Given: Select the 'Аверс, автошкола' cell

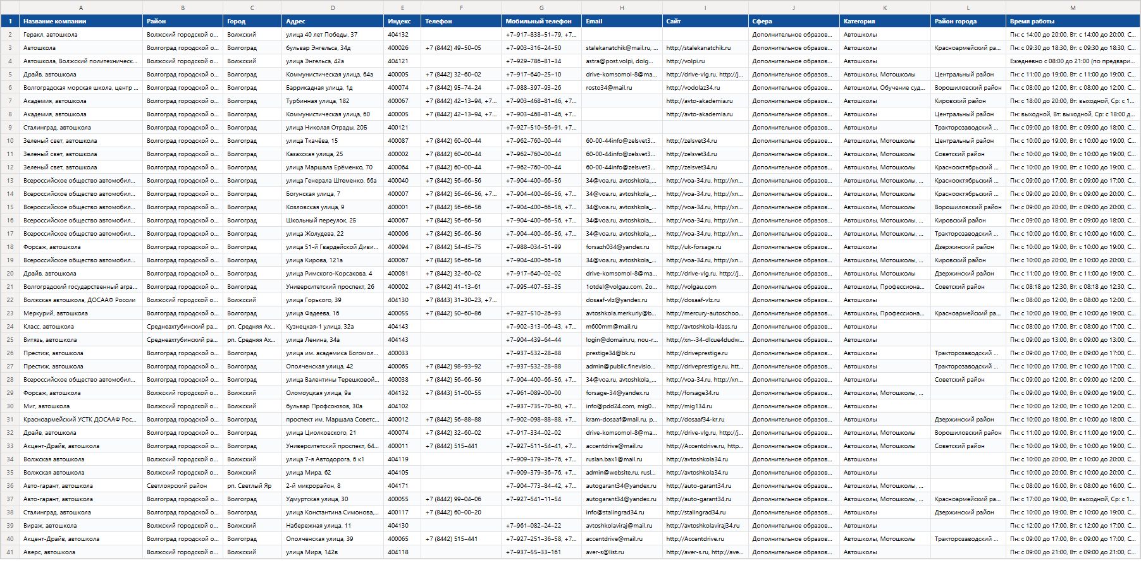Looking at the screenshot, I should (81, 552).
